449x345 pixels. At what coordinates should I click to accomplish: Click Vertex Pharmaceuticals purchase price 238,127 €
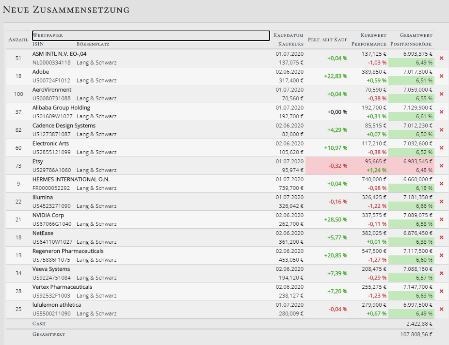click(291, 296)
